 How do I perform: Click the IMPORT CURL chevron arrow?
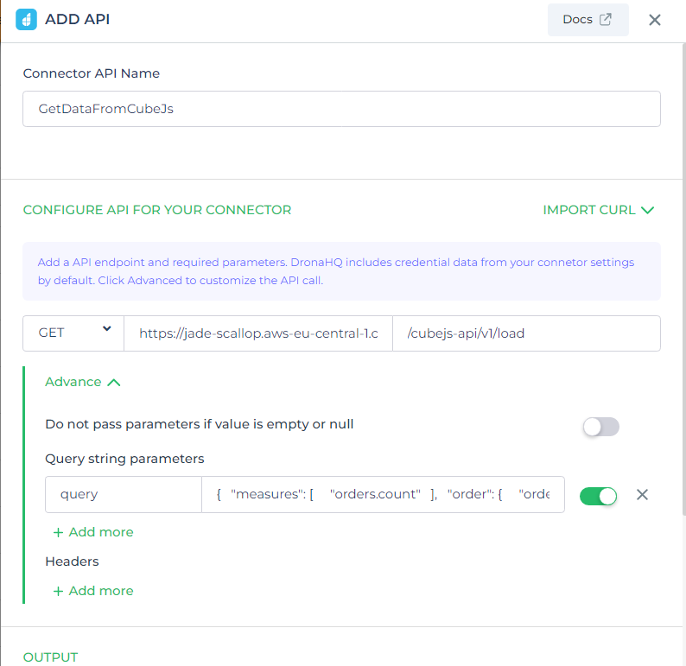(x=648, y=210)
